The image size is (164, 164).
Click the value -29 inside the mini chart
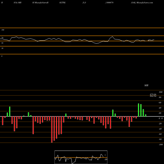[x=106, y=159]
